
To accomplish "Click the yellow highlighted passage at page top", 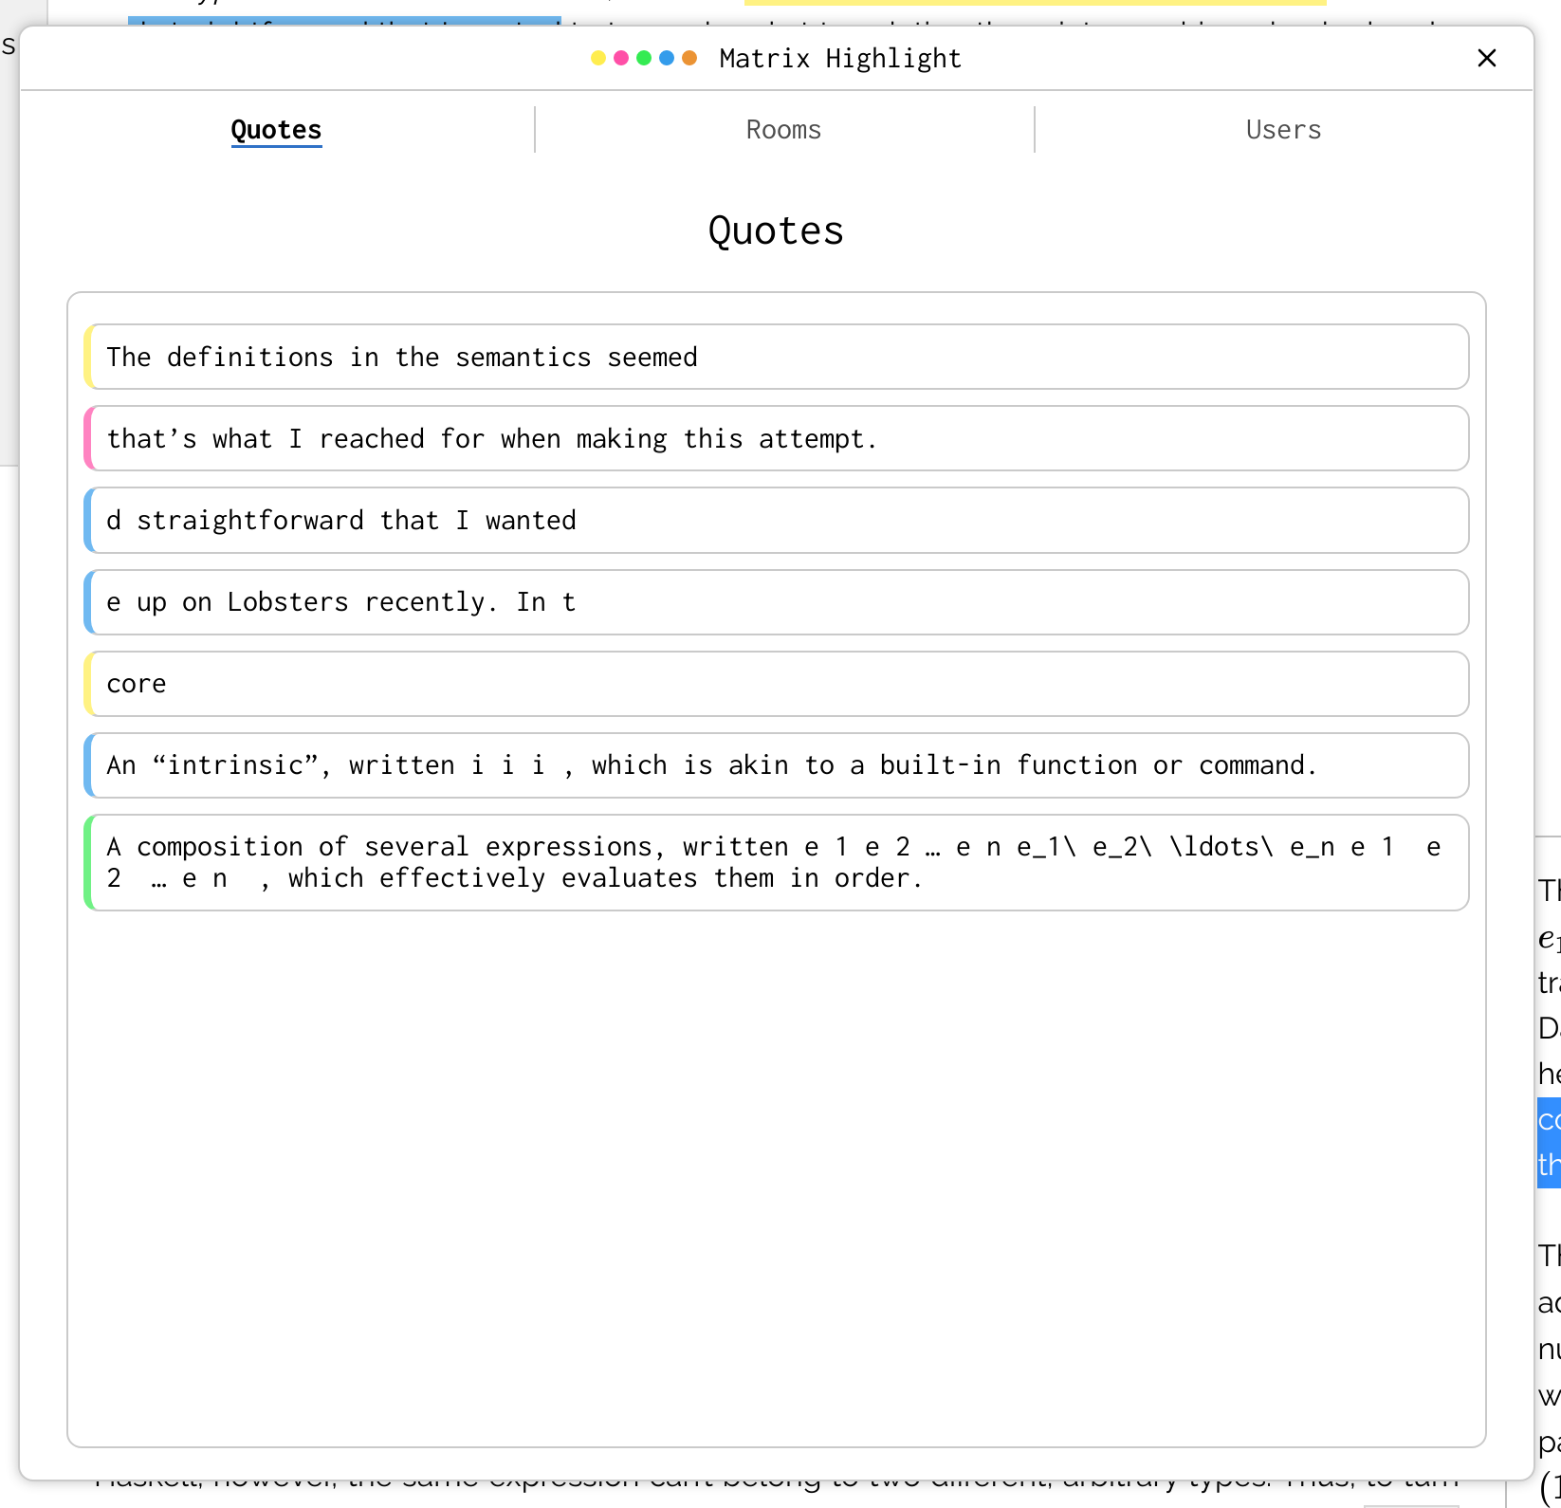I will [1032, 3].
